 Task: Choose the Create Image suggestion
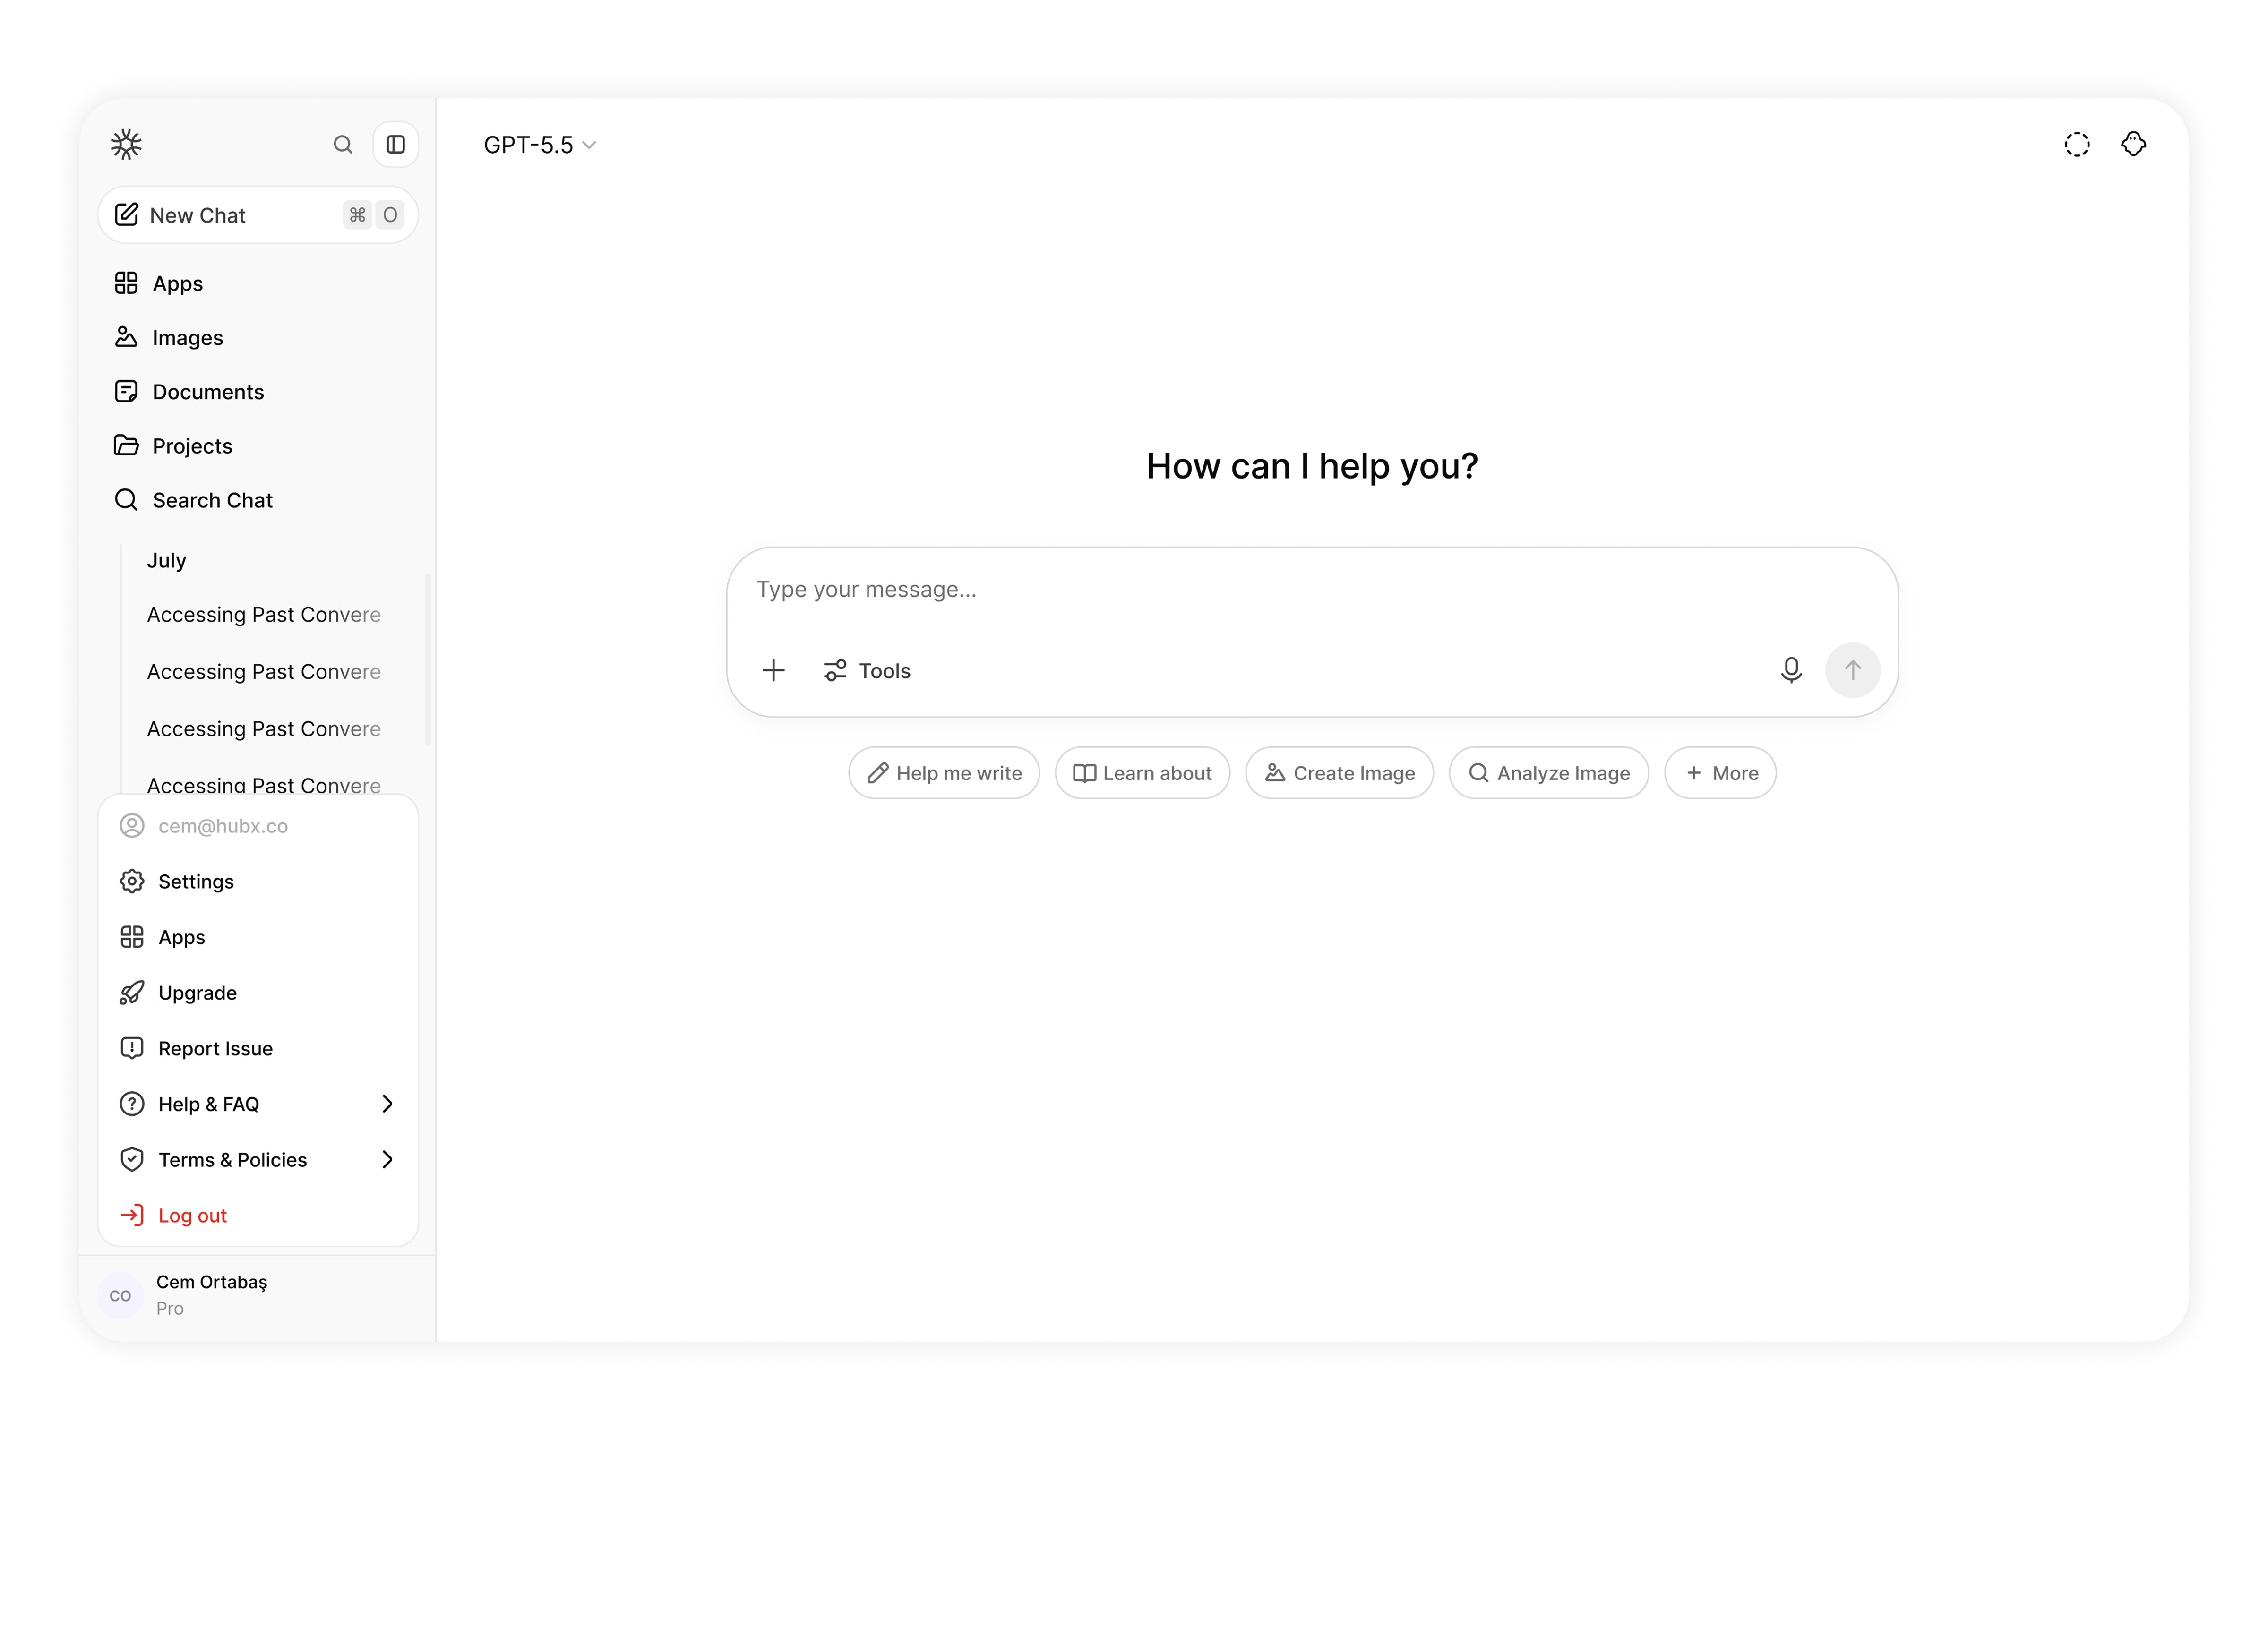tap(1339, 773)
